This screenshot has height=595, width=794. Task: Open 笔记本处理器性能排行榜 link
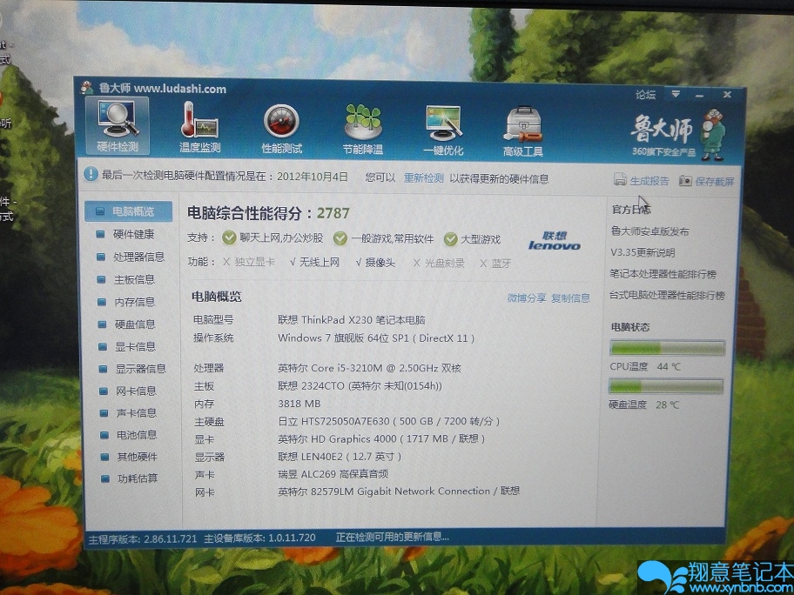point(663,274)
